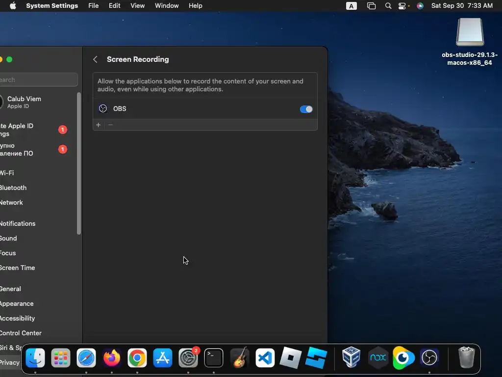Launch Google Chrome from the Dock

(x=137, y=358)
